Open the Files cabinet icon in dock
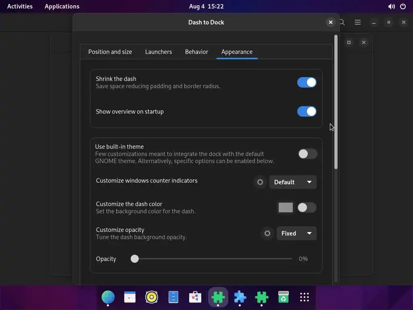Viewport: 413px width, 310px height. tap(173, 297)
